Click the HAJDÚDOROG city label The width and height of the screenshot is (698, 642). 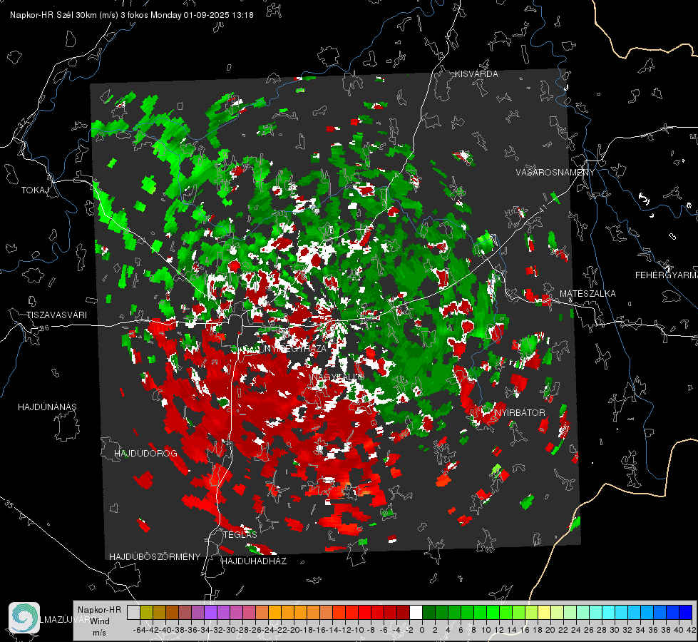click(145, 453)
